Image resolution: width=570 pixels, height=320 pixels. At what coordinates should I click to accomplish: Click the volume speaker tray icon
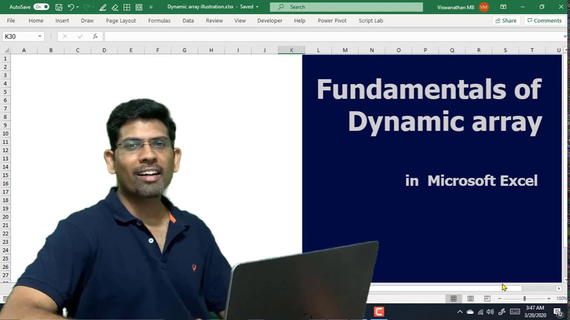click(x=490, y=312)
